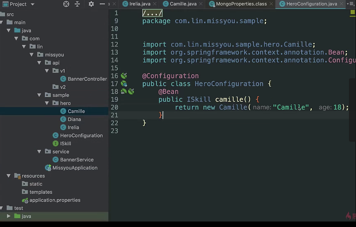
Task: Collapse the resources folder
Action: pos(9,176)
